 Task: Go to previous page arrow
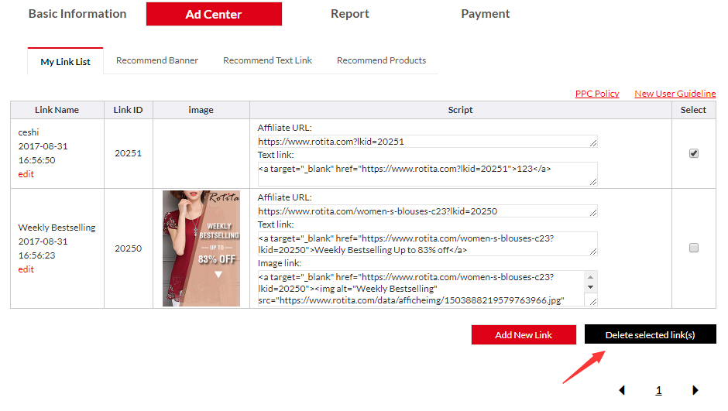click(622, 390)
